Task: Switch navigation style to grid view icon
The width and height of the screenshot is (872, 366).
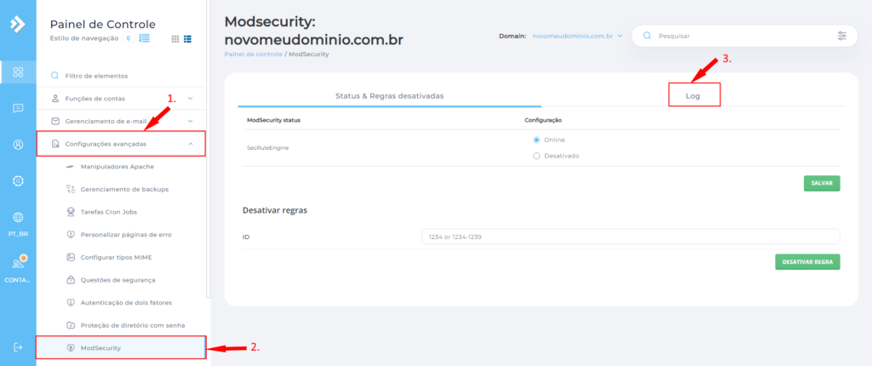Action: pyautogui.click(x=175, y=38)
